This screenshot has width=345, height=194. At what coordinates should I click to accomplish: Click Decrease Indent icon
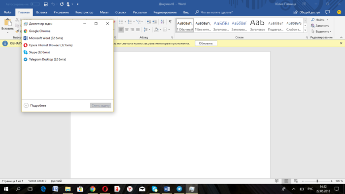click(149, 22)
